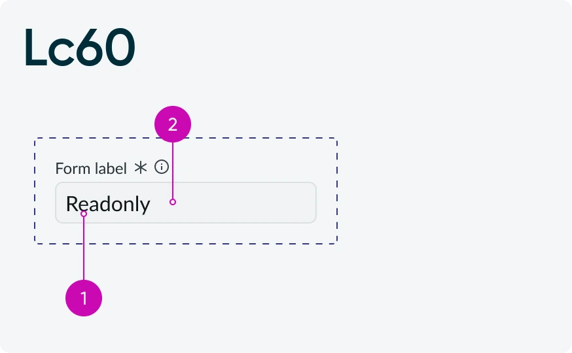Click the left edge of the dashed frame

point(35,191)
